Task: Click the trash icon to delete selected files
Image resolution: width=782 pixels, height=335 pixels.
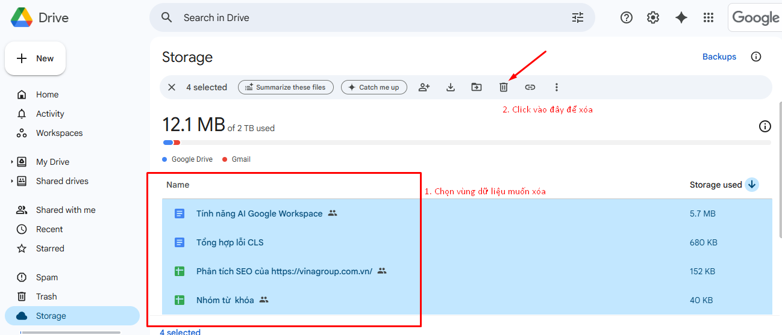Action: (504, 87)
